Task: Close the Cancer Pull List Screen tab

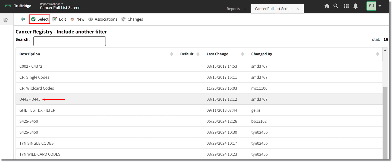Action: pos(298,9)
